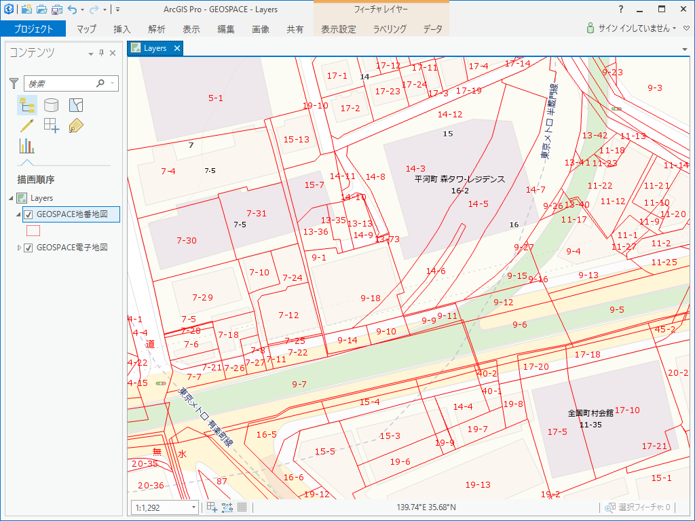Open the Customize Quick Access Toolbar dropdown
The width and height of the screenshot is (695, 521).
(117, 9)
